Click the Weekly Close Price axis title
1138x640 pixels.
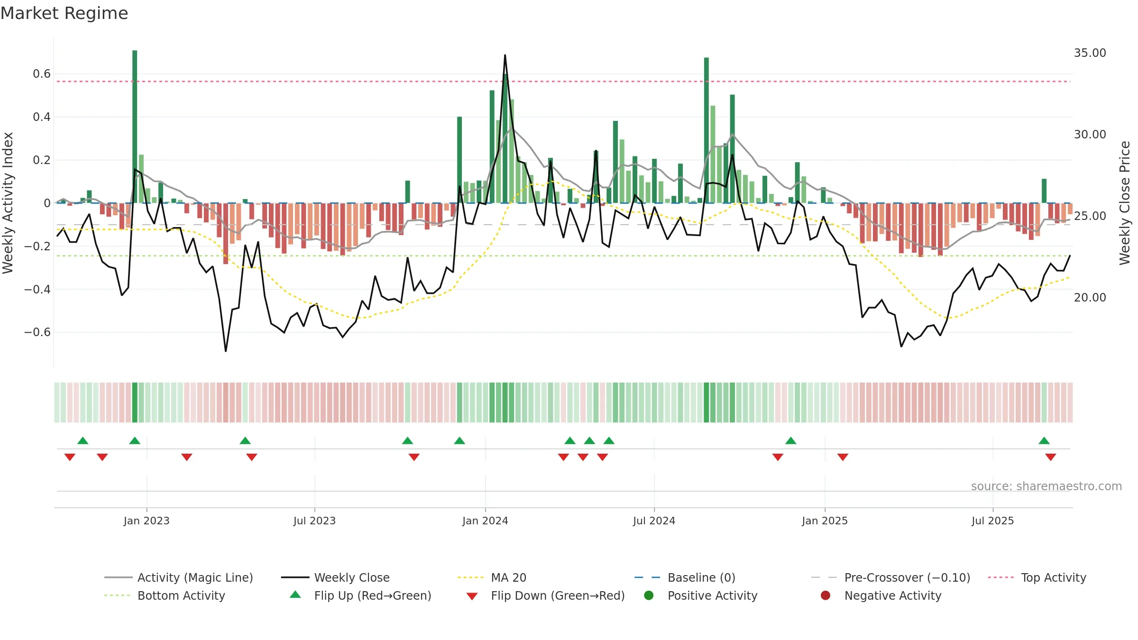[x=1125, y=203]
